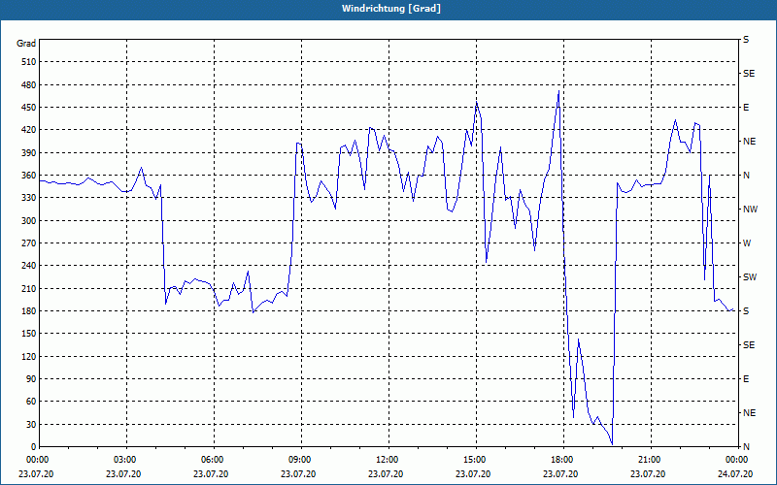Click the chart title Windrichtung [Grad]
The image size is (777, 485).
pyautogui.click(x=391, y=9)
